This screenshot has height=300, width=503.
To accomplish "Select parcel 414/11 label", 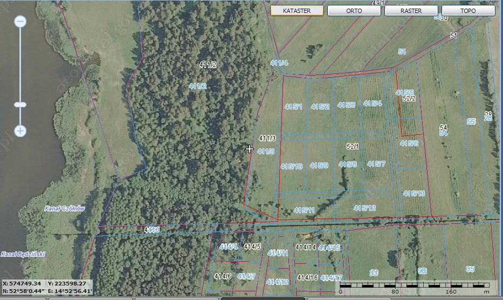I will pos(278,253).
